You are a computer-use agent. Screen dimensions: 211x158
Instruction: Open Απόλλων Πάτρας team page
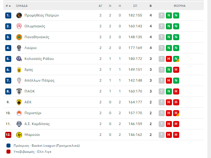click(x=39, y=80)
